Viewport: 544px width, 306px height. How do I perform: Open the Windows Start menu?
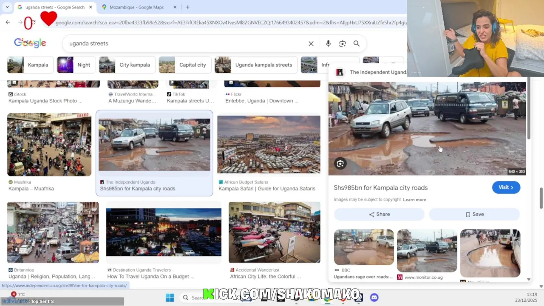[x=170, y=297]
